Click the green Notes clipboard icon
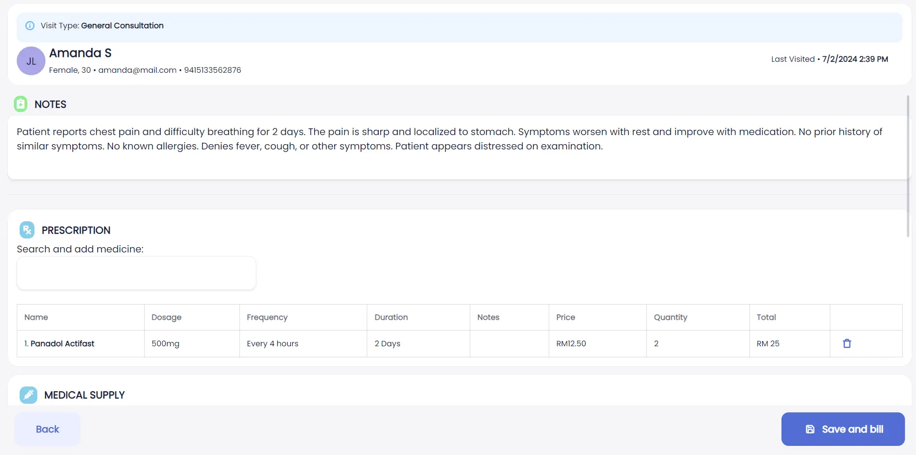Screen dimensions: 916x455 [21, 104]
